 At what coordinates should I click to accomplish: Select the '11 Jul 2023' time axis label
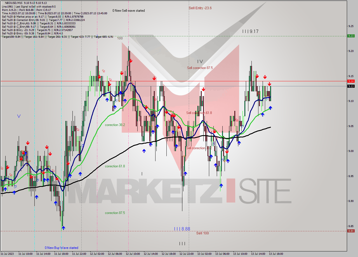click(8, 254)
